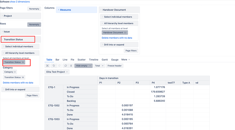
Task: Open the More chart types dropdown
Action: point(126,60)
